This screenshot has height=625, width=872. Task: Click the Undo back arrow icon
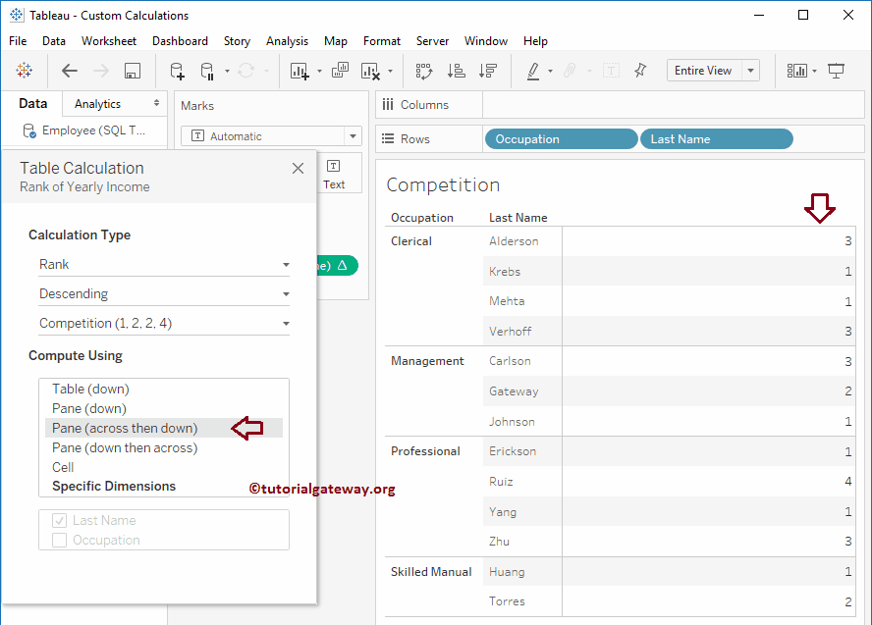(70, 71)
